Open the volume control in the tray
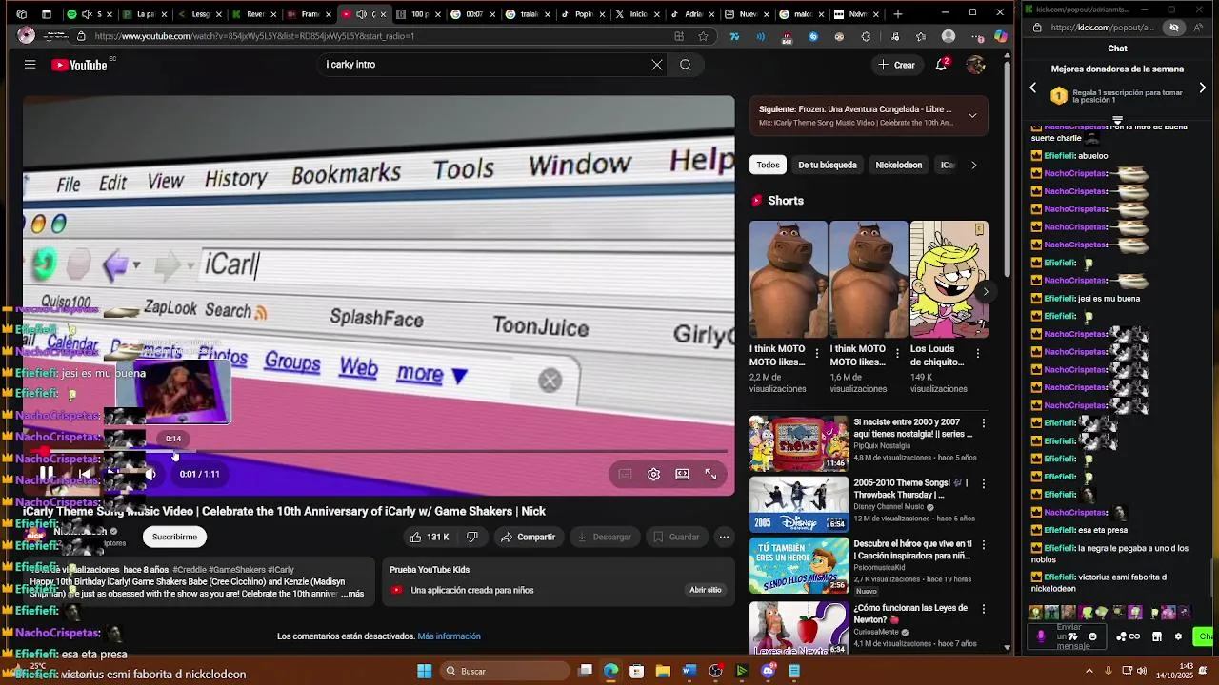The height and width of the screenshot is (685, 1219). [1141, 671]
